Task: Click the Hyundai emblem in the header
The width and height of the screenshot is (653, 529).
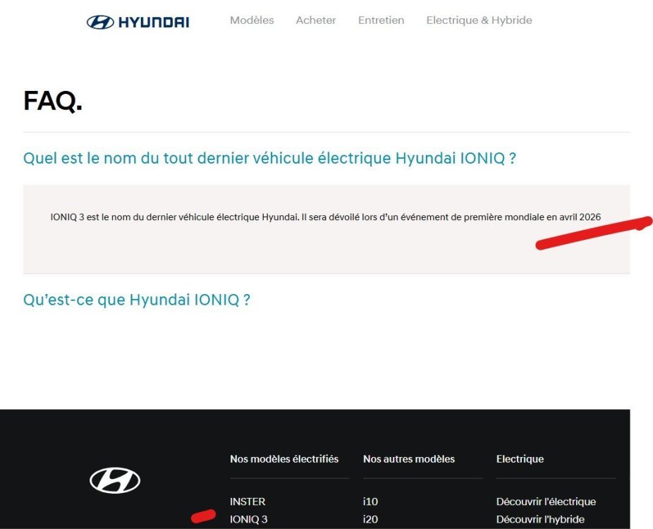Action: pos(100,22)
